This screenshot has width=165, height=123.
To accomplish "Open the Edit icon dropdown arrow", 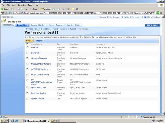I will point(70,9).
